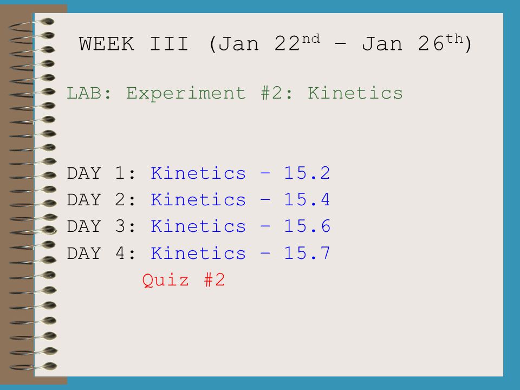Select the LAB: Experiment #2: Kinetics line
The height and width of the screenshot is (390, 520).
(x=235, y=93)
